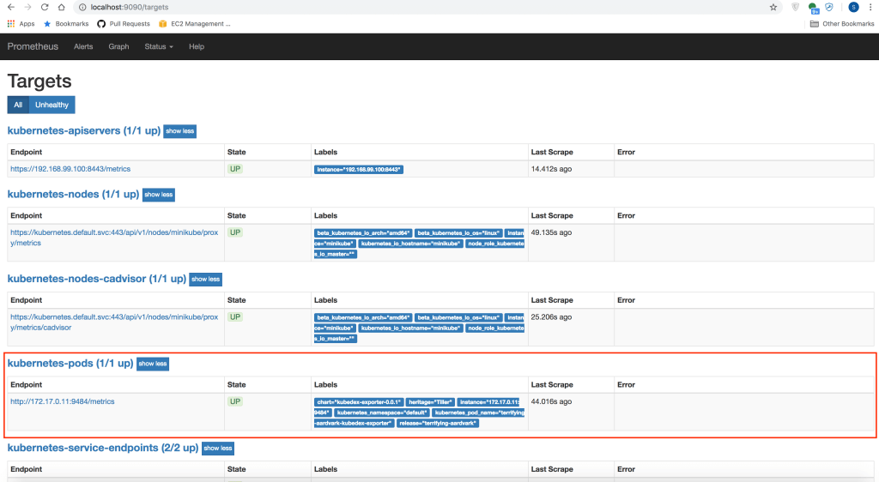Open kubernetes-nodes (1/1 up) heading link
The height and width of the screenshot is (482, 879).
74,194
